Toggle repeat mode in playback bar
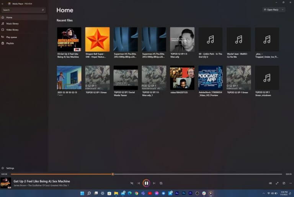 point(161,183)
